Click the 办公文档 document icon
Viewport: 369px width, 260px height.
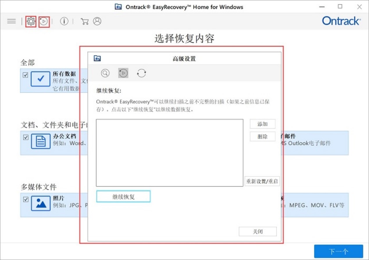point(40,141)
